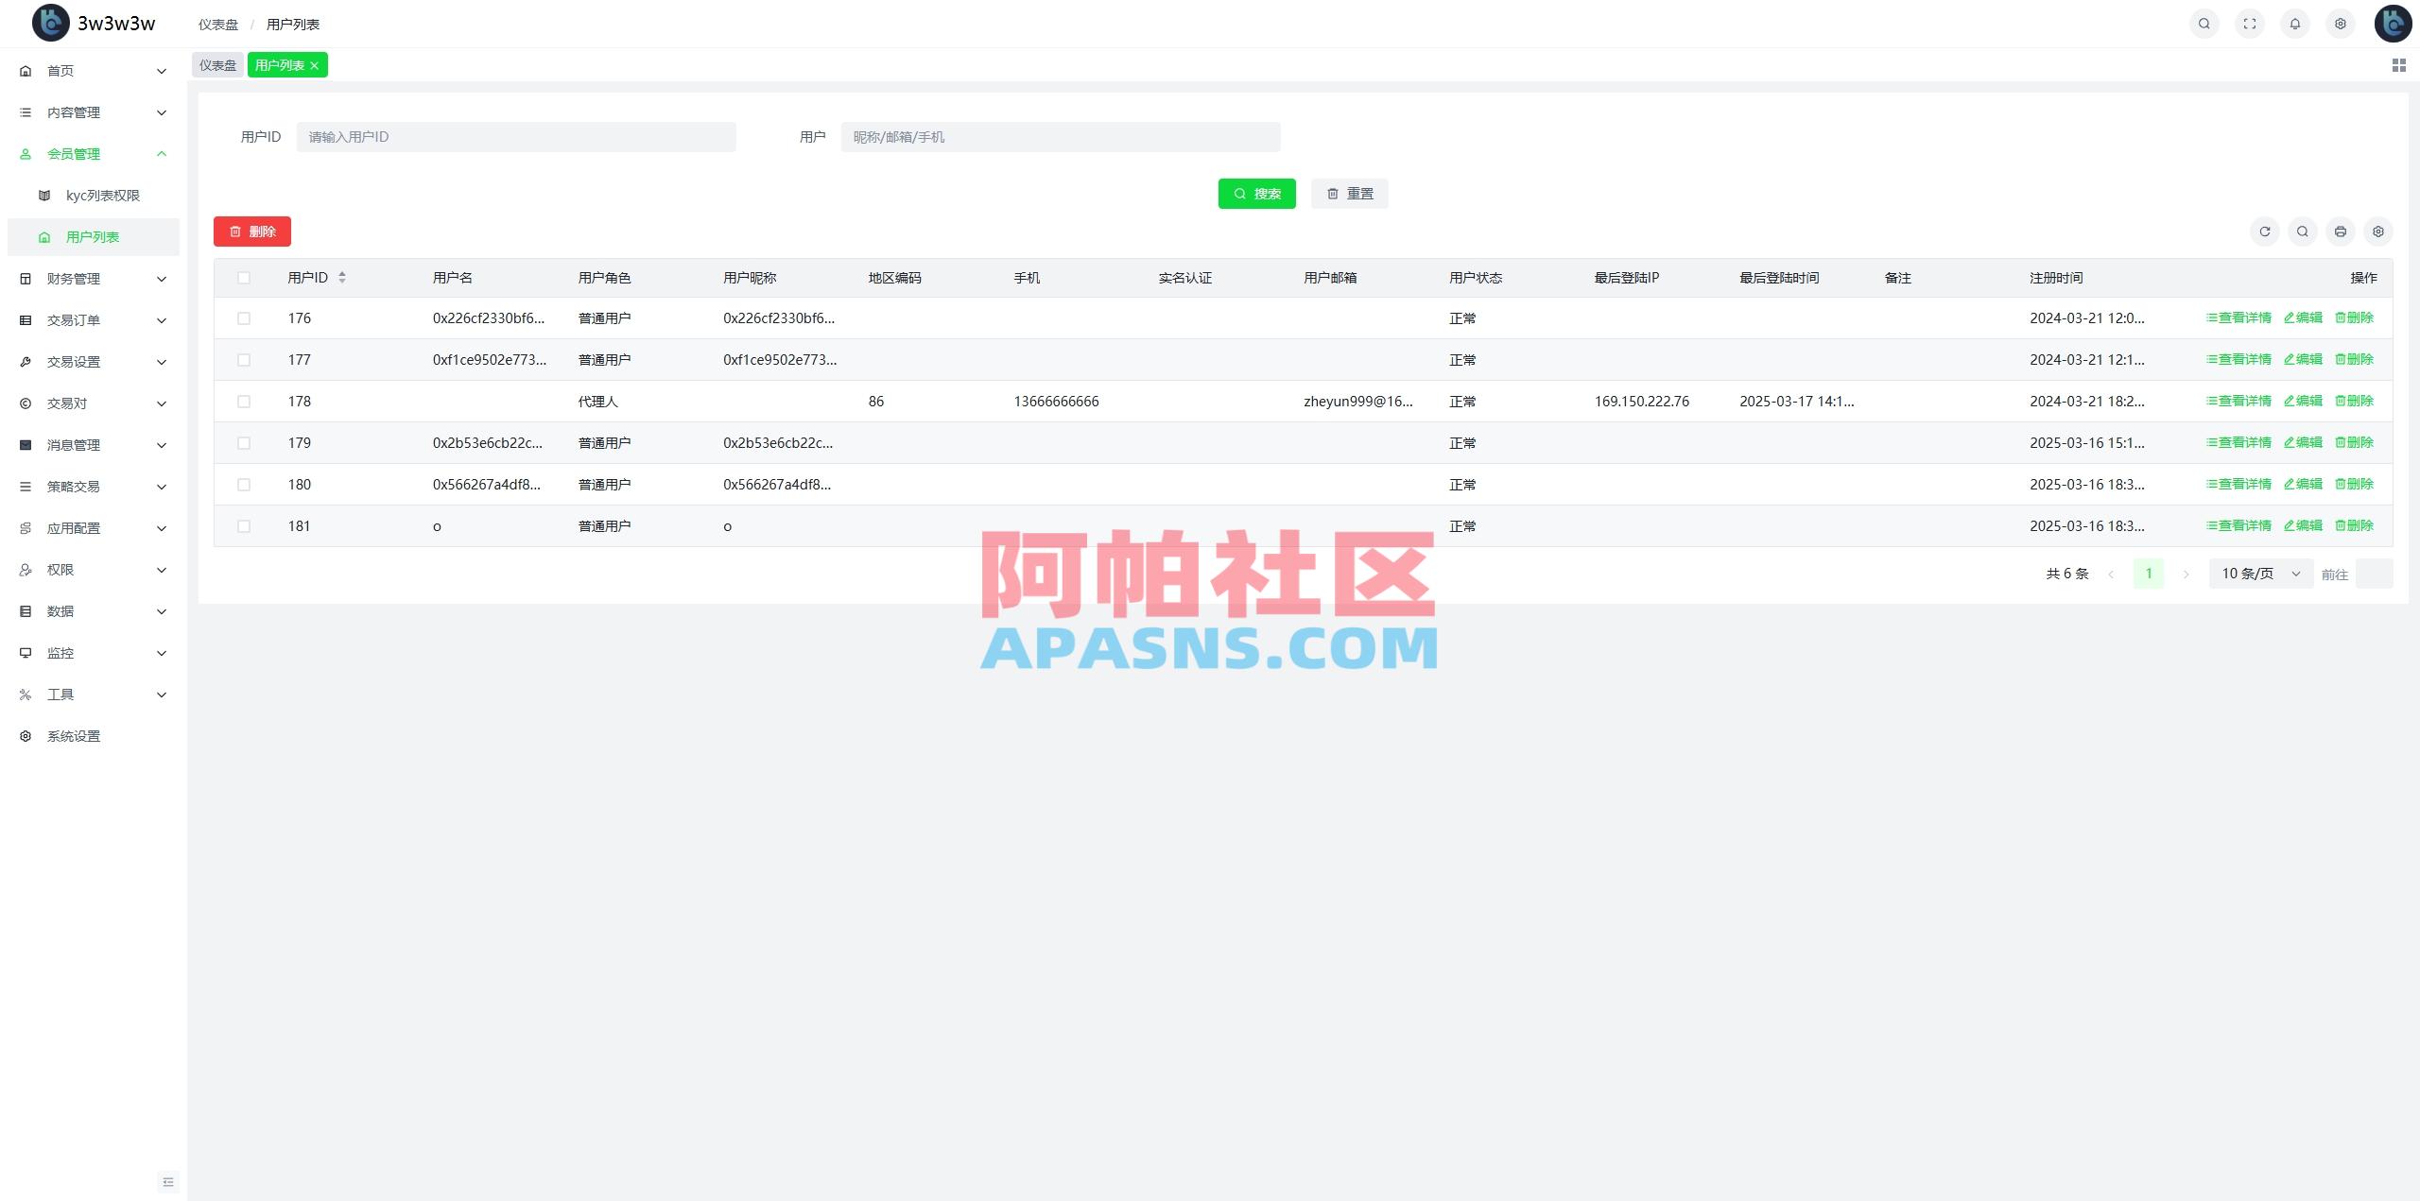This screenshot has height=1201, width=2420.
Task: Open the global search icon in the header
Action: tap(2203, 24)
